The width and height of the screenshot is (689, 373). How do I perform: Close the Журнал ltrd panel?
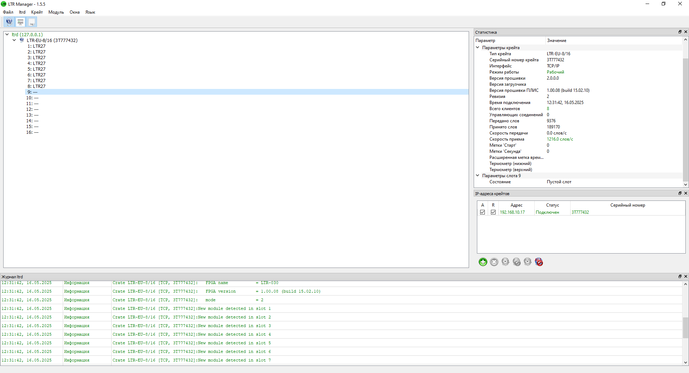tap(685, 276)
